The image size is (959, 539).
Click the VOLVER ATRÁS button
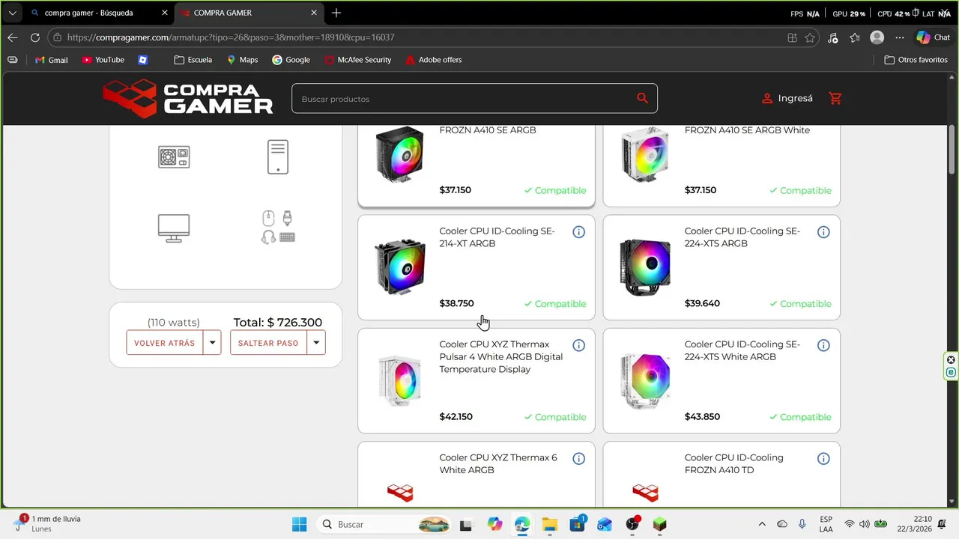tap(165, 343)
